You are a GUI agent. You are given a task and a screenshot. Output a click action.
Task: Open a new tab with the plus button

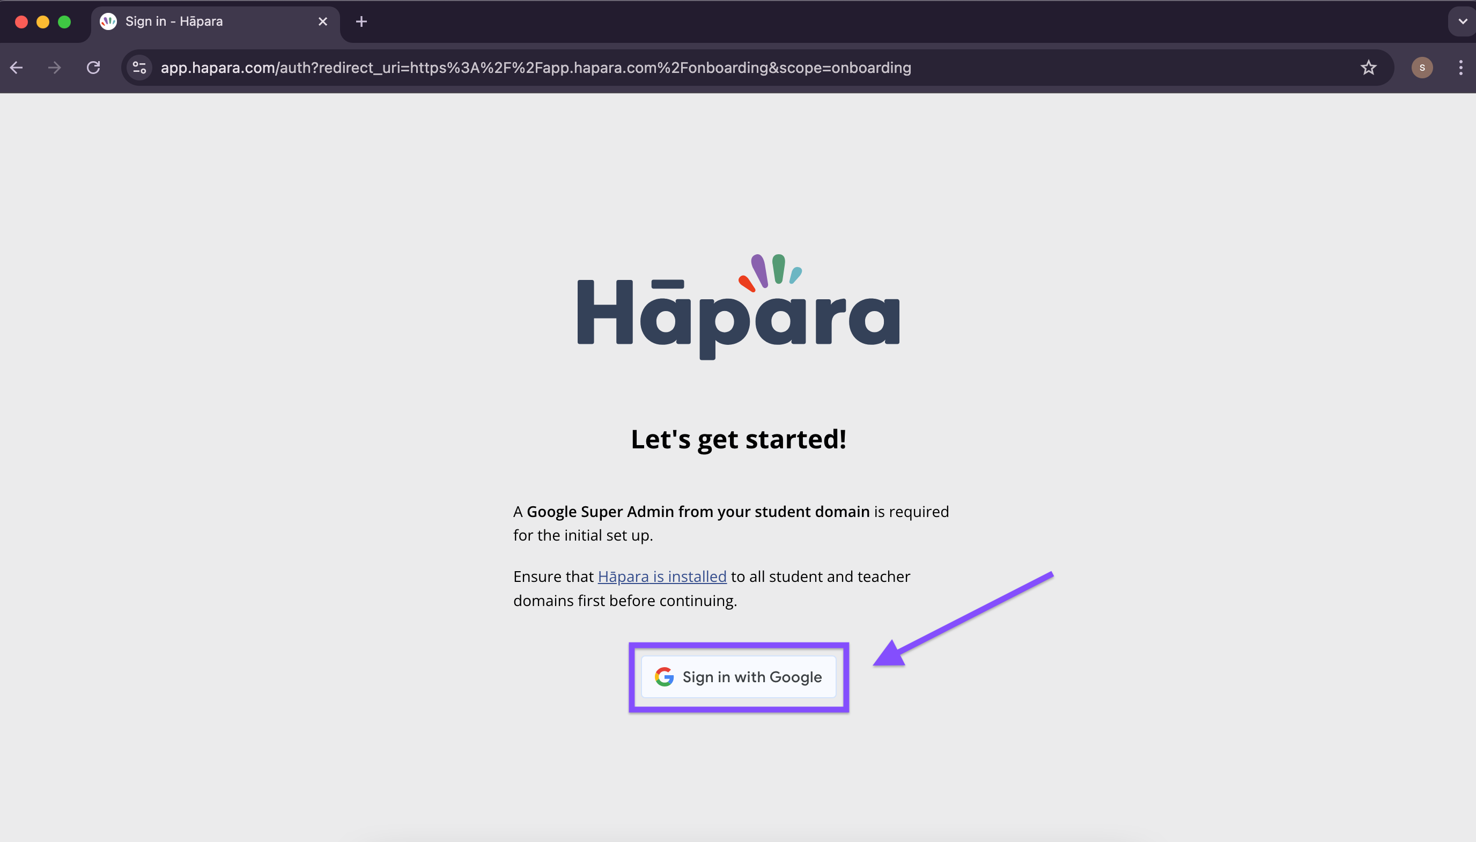click(x=361, y=21)
